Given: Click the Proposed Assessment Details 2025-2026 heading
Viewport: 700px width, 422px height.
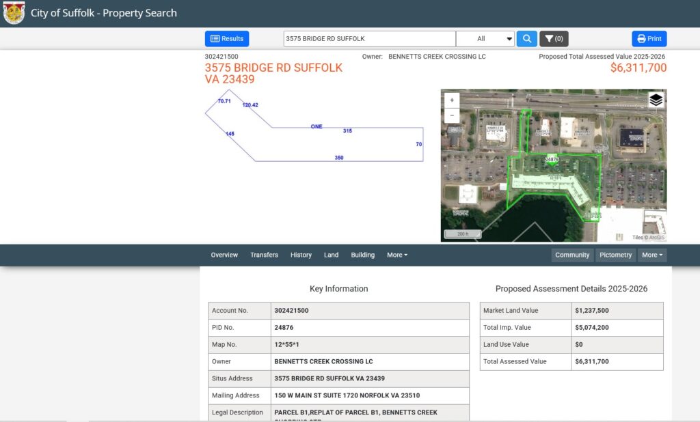Looking at the screenshot, I should point(571,289).
